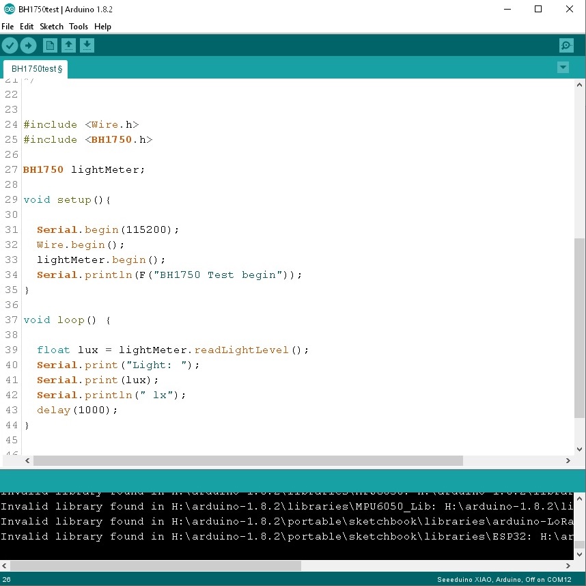Screen dimensions: 586x586
Task: Click the editor horizontal scrollbar right arrow
Action: pos(568,461)
